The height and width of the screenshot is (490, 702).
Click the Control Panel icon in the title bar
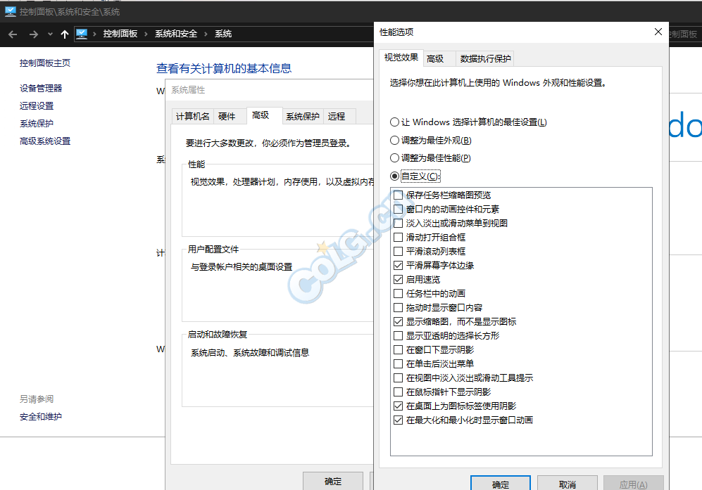[11, 11]
